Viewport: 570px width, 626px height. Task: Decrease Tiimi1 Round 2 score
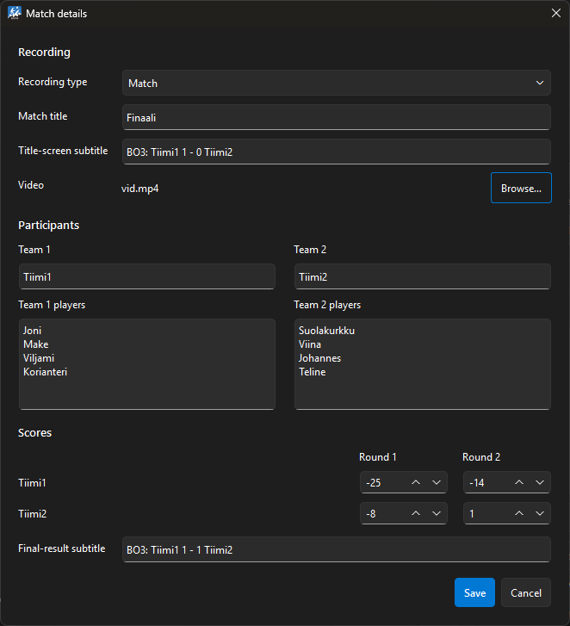click(540, 482)
